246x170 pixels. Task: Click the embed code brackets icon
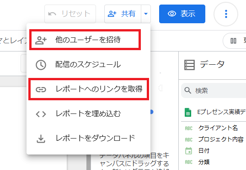[41, 114]
